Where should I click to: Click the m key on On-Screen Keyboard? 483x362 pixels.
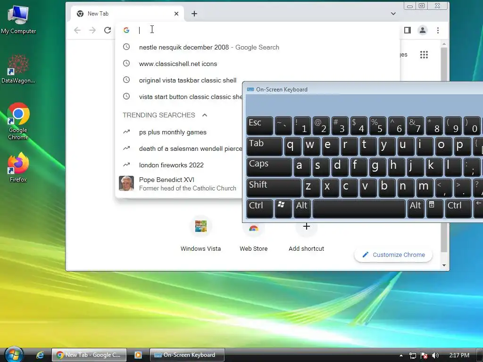[x=425, y=188]
